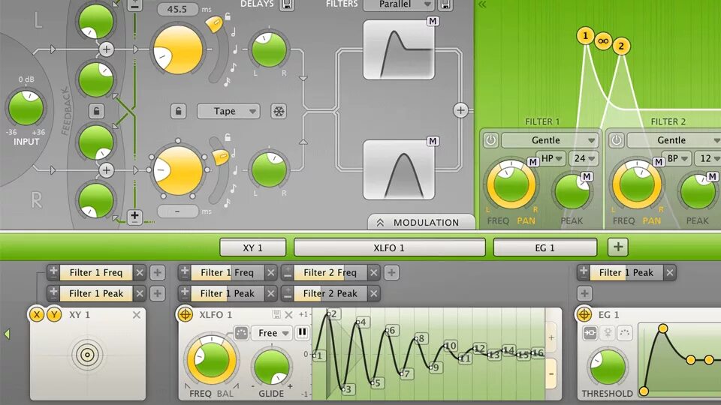Click the plus/minus button below the feedback knobs

point(134,216)
